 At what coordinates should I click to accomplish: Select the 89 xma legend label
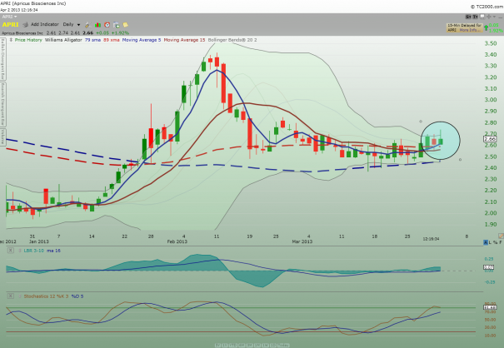112,40
